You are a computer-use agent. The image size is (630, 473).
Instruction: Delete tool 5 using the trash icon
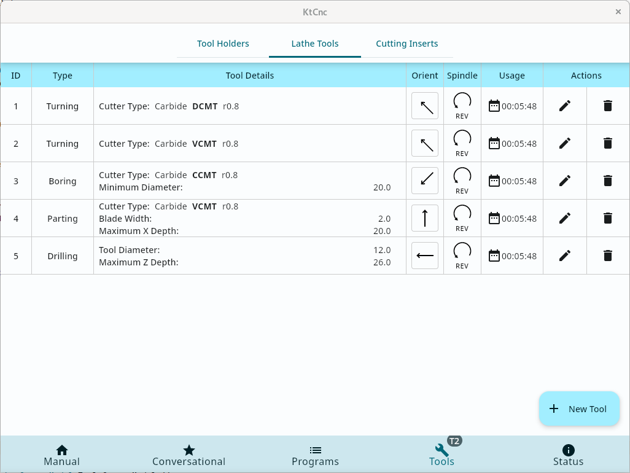[x=608, y=256]
